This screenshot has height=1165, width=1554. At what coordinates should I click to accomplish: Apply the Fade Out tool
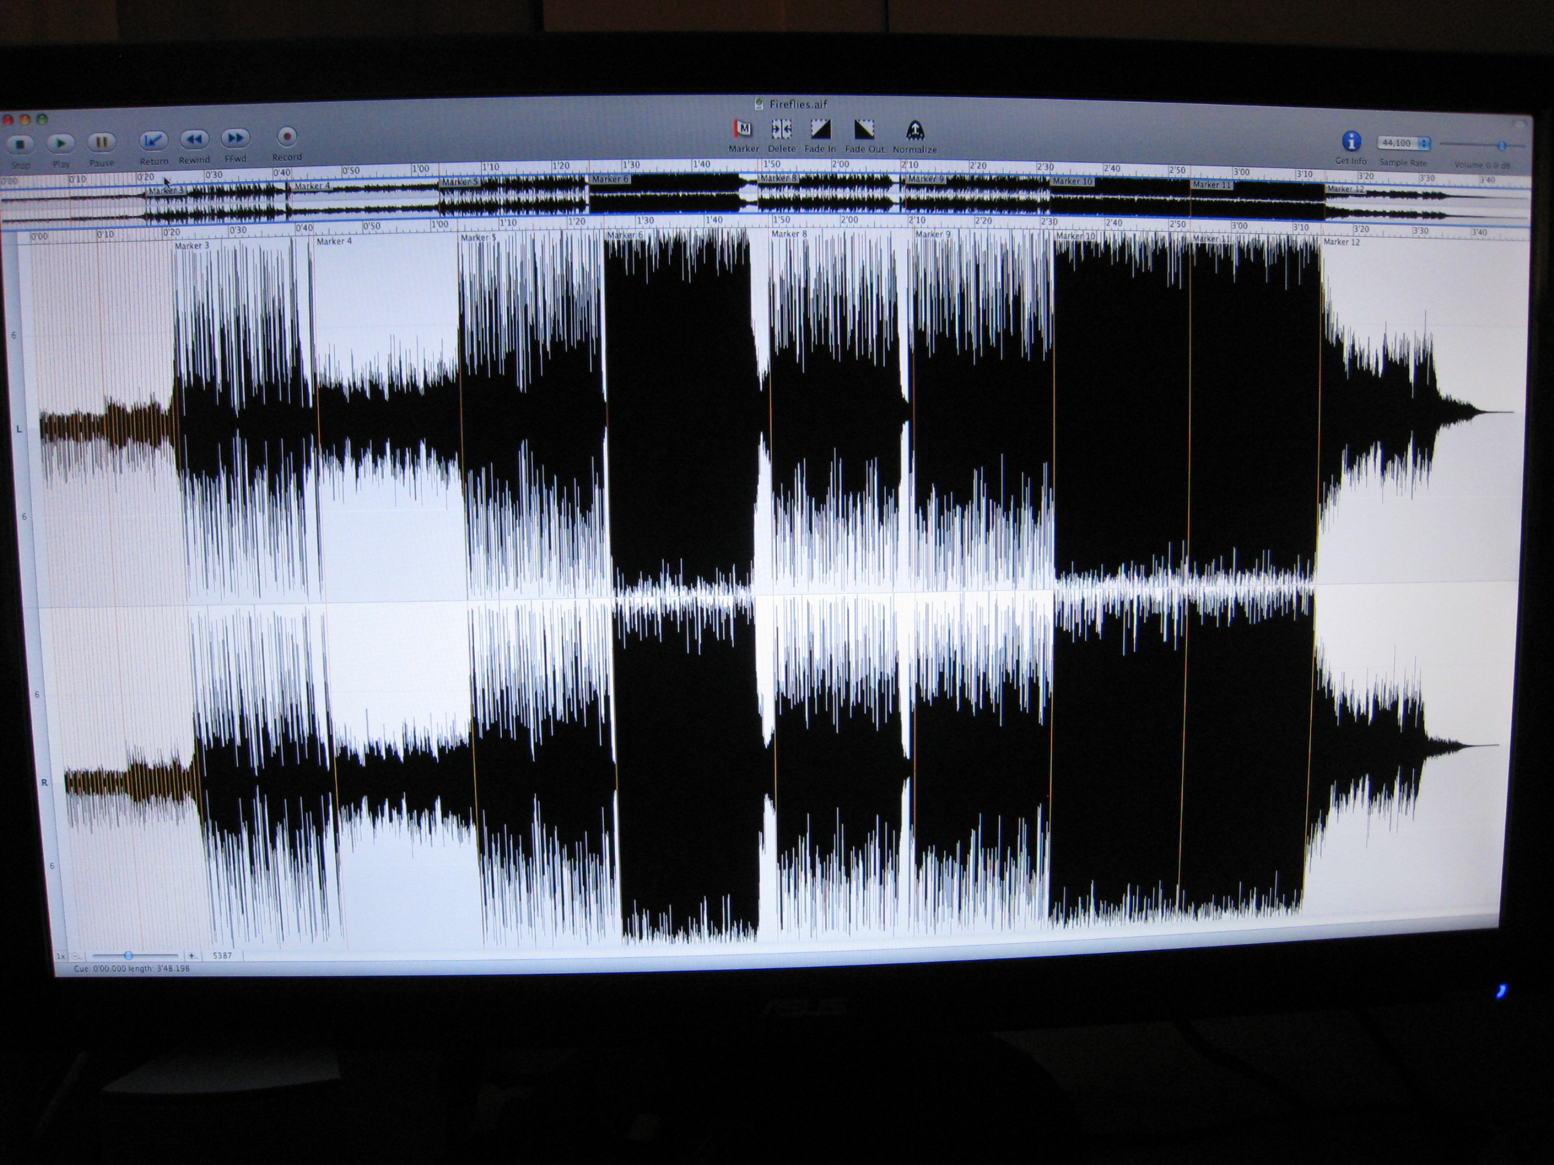[864, 130]
